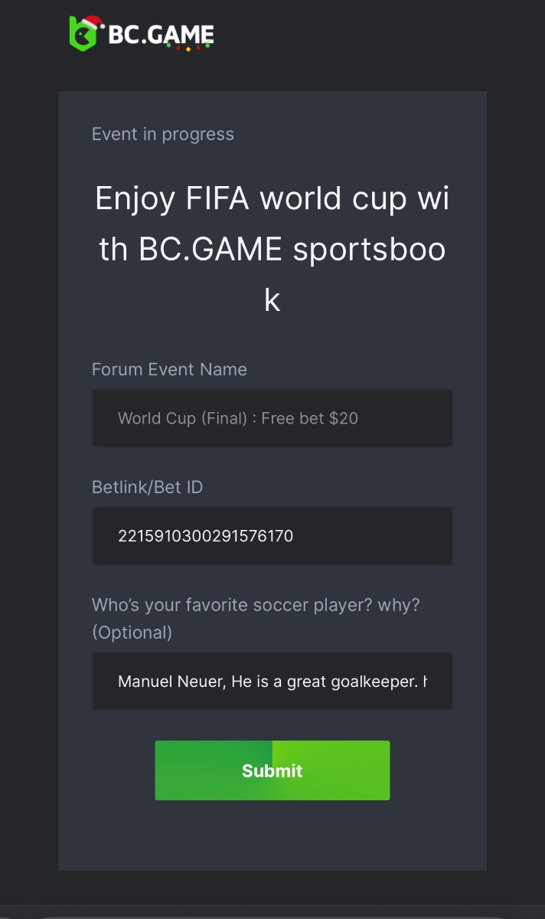Select the "World Cup (Final)" placeholder text

[x=185, y=419]
